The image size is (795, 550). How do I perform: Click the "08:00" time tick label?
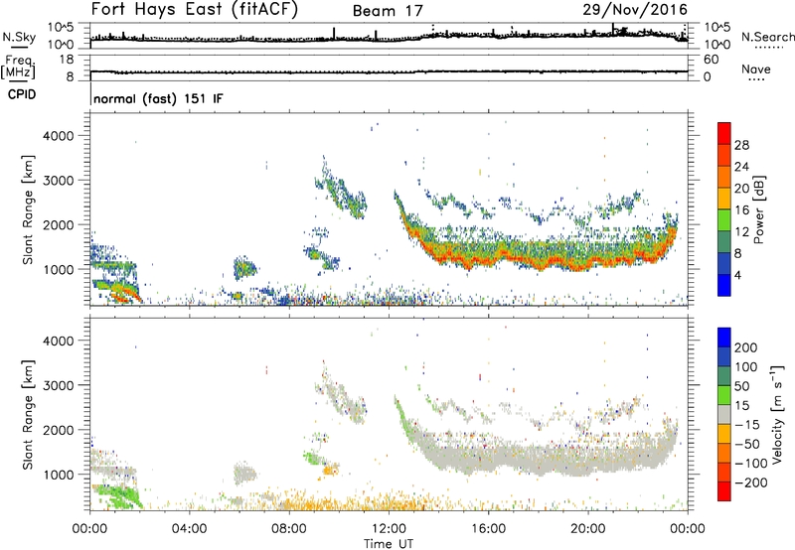click(289, 529)
